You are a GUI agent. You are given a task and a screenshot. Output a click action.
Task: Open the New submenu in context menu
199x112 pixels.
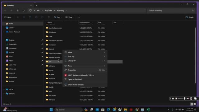click(x=85, y=66)
